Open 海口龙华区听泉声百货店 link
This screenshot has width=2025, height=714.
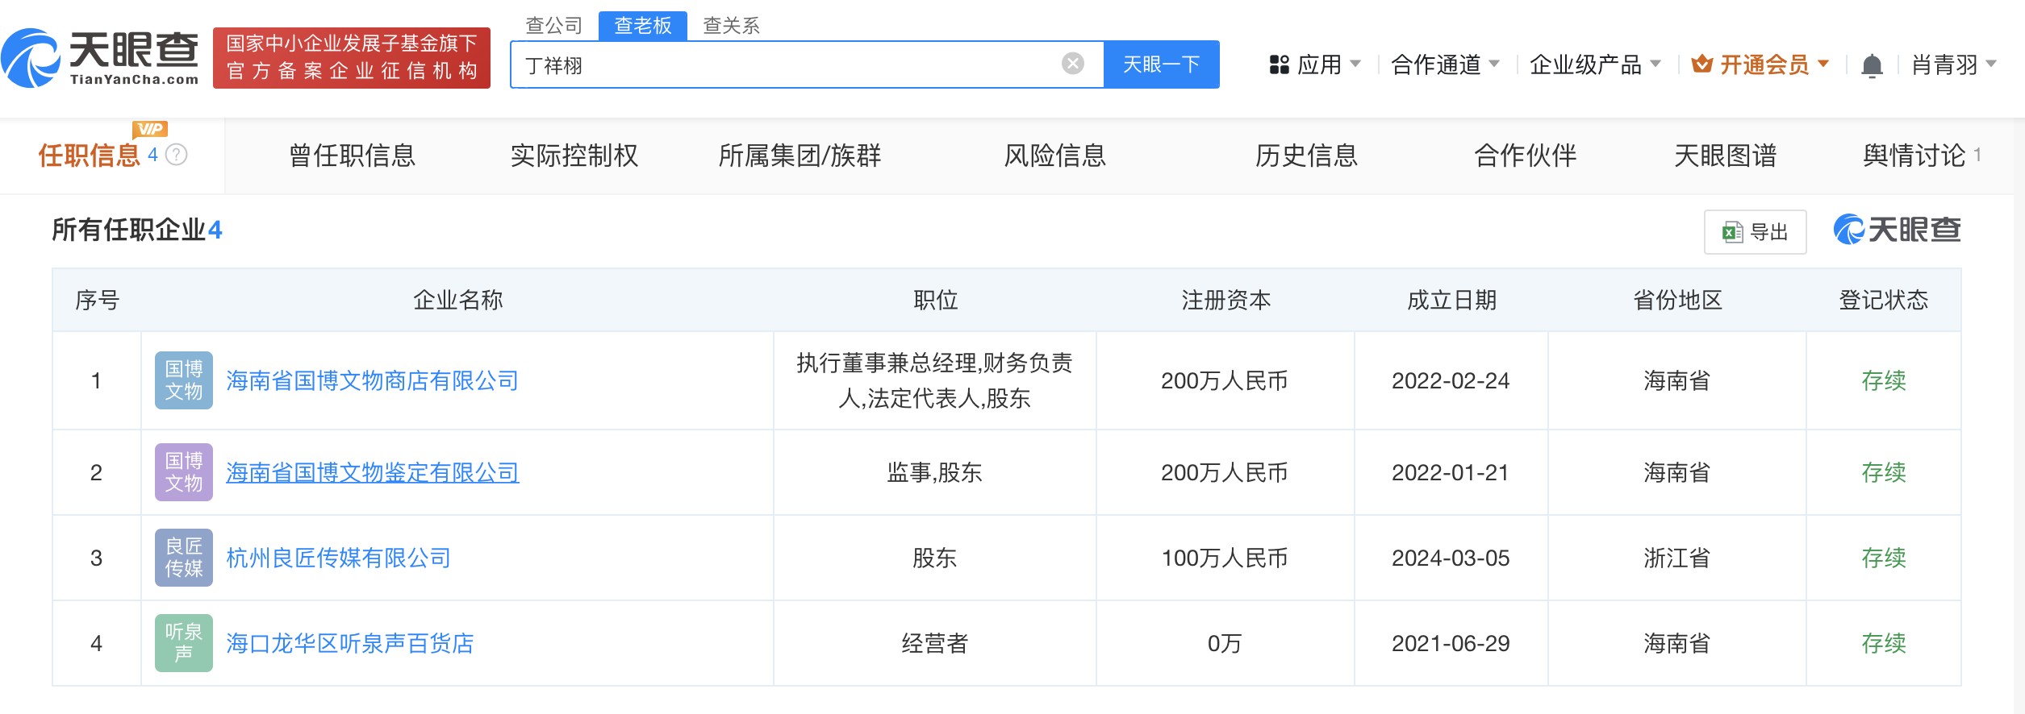tap(349, 643)
